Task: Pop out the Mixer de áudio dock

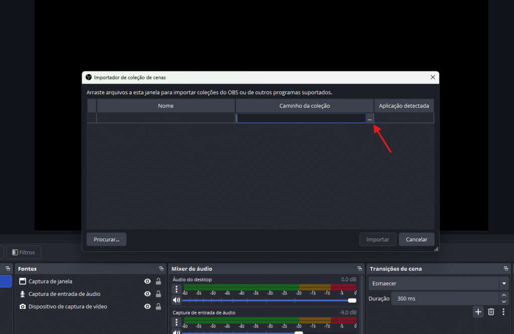Action: coord(359,269)
